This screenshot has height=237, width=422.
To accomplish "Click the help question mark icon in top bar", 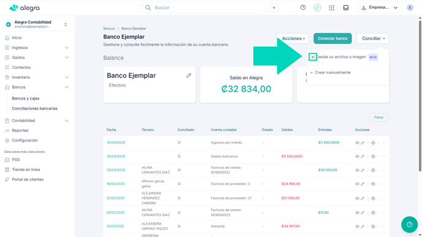I will point(303,7).
